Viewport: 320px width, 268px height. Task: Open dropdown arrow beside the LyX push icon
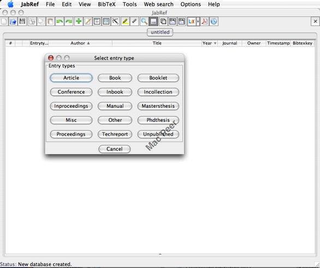[x=198, y=21]
